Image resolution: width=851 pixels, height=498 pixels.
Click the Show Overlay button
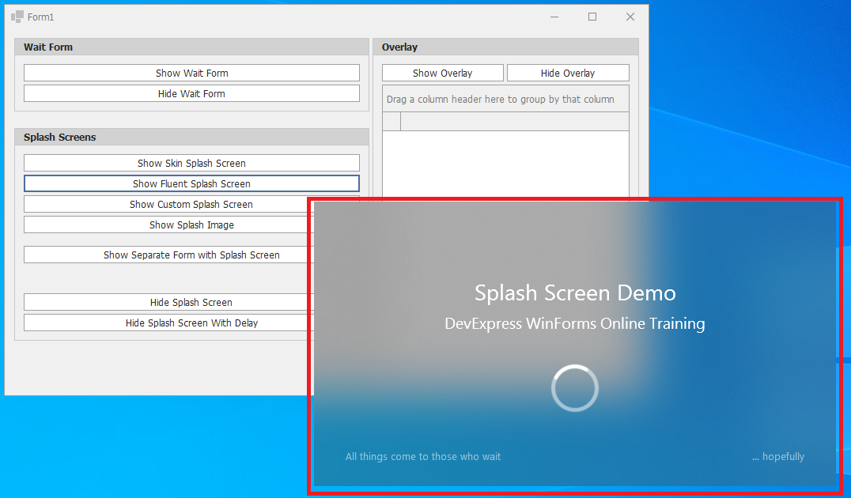click(442, 73)
